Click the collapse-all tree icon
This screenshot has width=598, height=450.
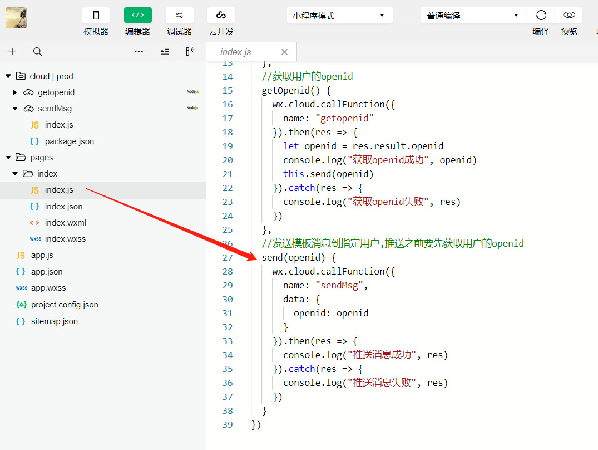click(x=165, y=52)
